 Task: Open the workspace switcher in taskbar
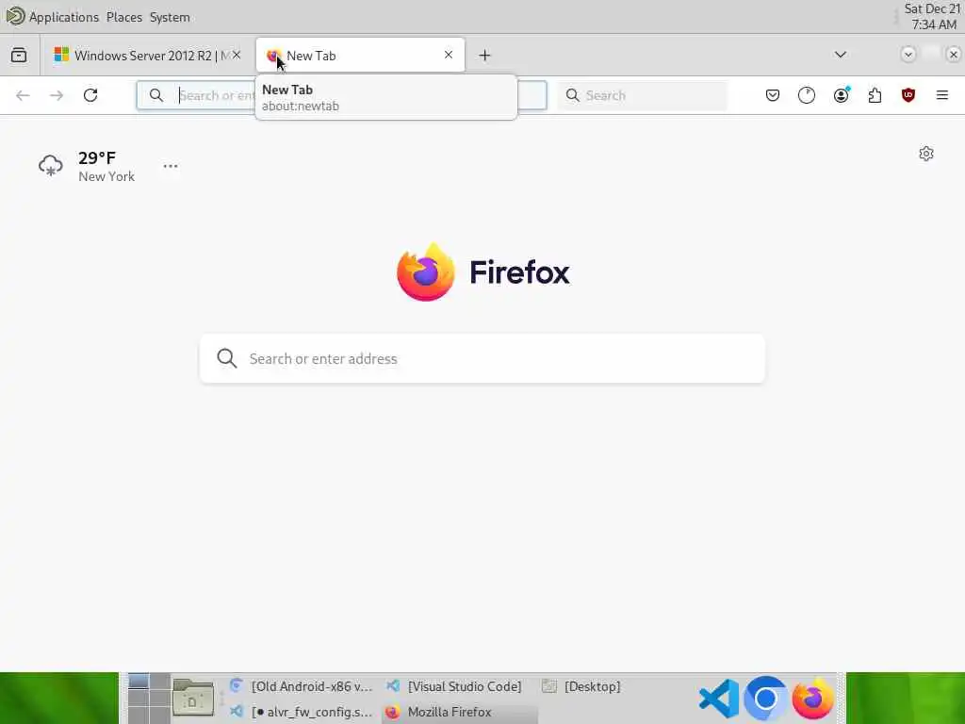pos(149,699)
